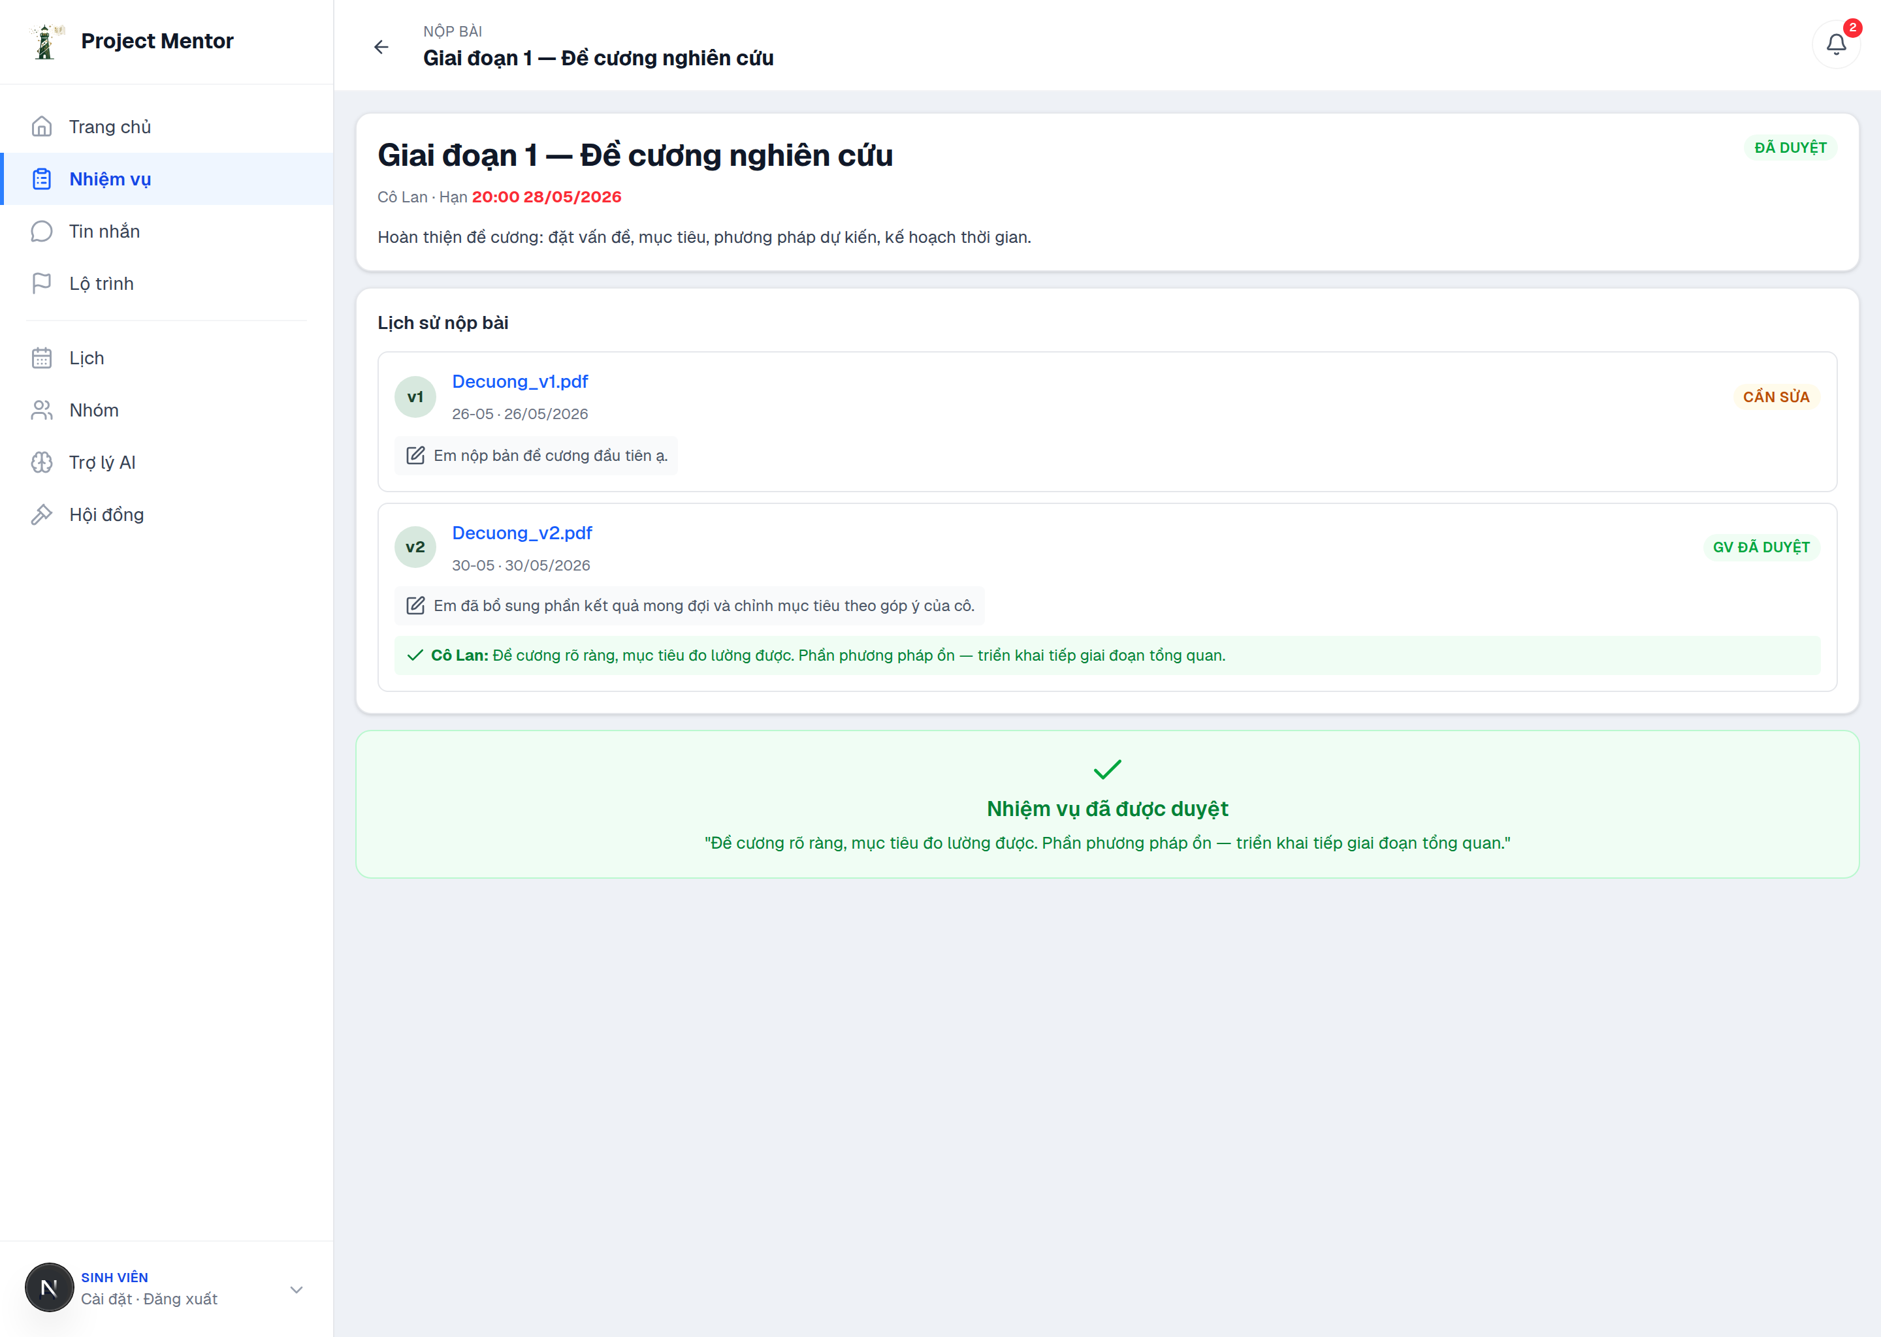Select Nhiệm vụ in the sidebar
This screenshot has height=1337, width=1881.
167,179
